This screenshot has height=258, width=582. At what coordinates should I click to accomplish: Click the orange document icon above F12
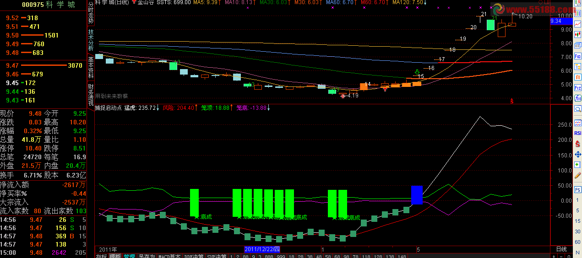pos(578,76)
